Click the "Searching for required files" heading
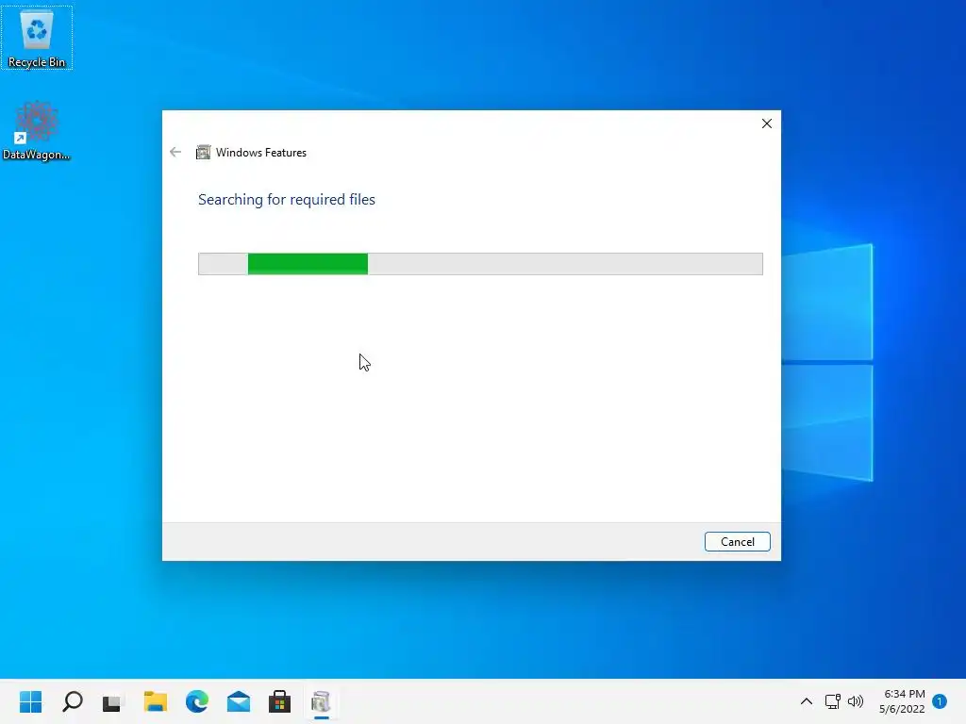 (287, 200)
